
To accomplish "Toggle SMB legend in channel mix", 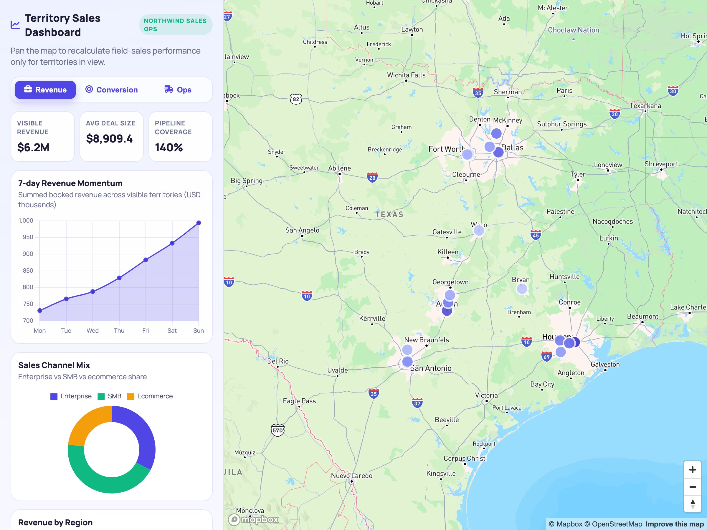I will pyautogui.click(x=110, y=396).
